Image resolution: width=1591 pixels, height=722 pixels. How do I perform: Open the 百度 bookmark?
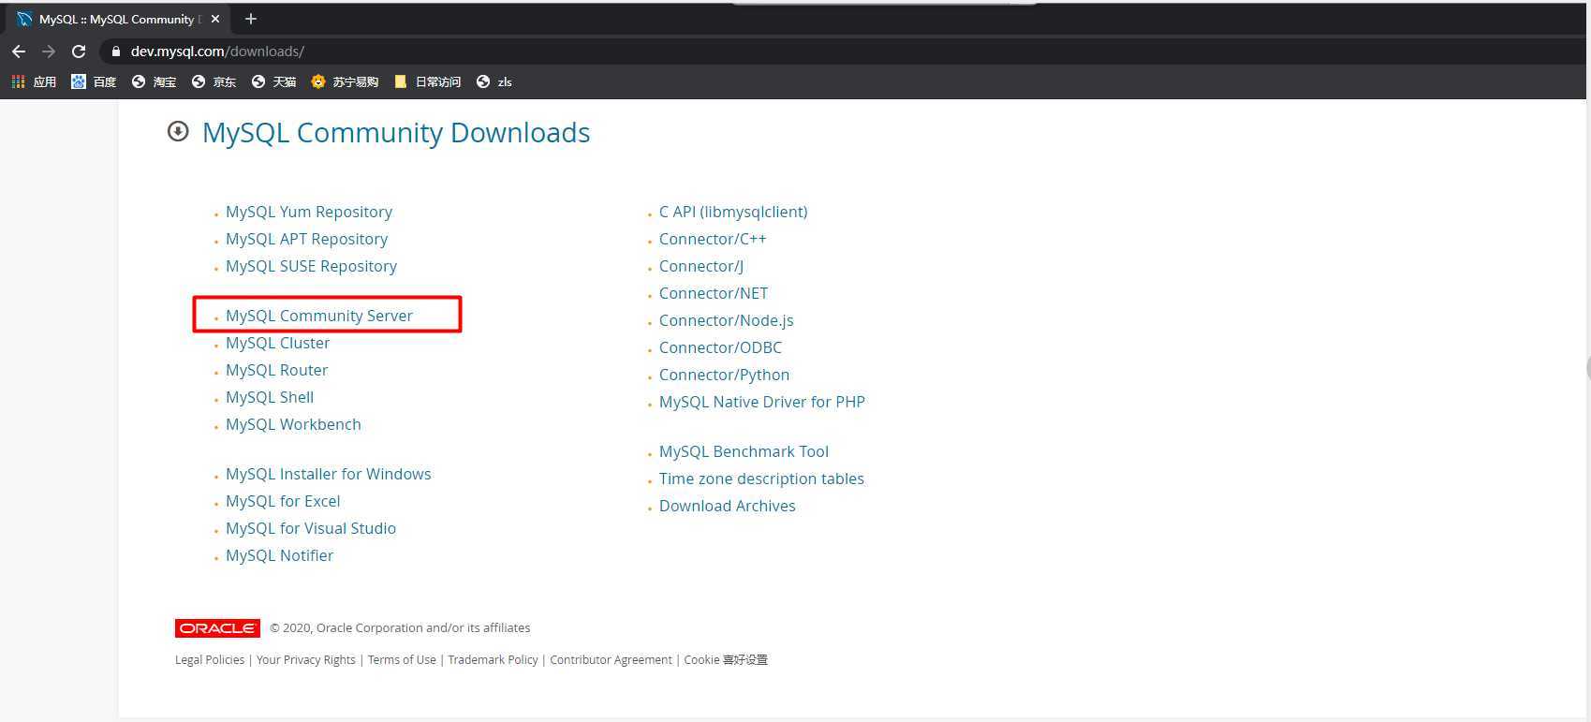pos(94,82)
